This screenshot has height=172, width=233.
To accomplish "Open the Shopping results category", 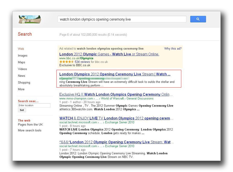I will 24,82.
